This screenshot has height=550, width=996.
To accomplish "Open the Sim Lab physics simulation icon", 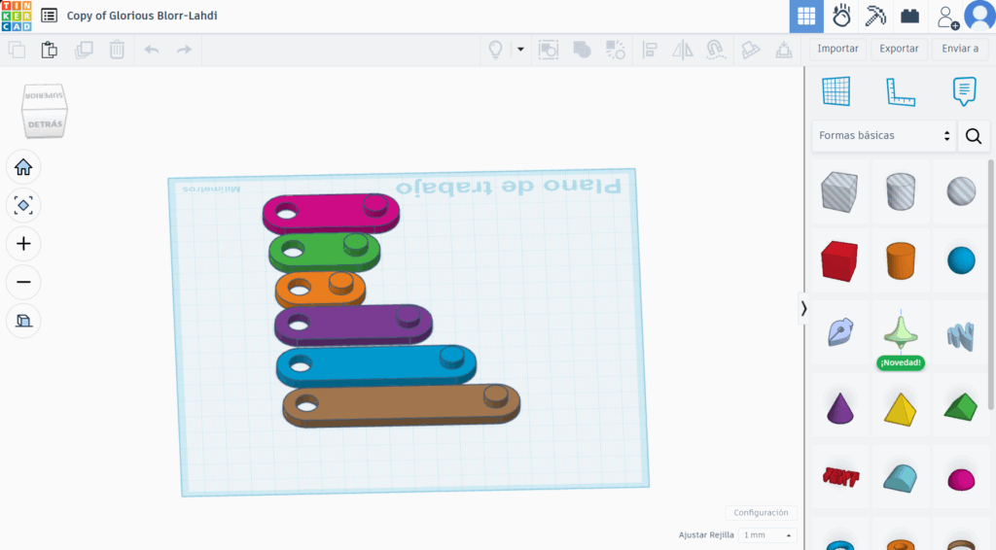I will click(841, 17).
